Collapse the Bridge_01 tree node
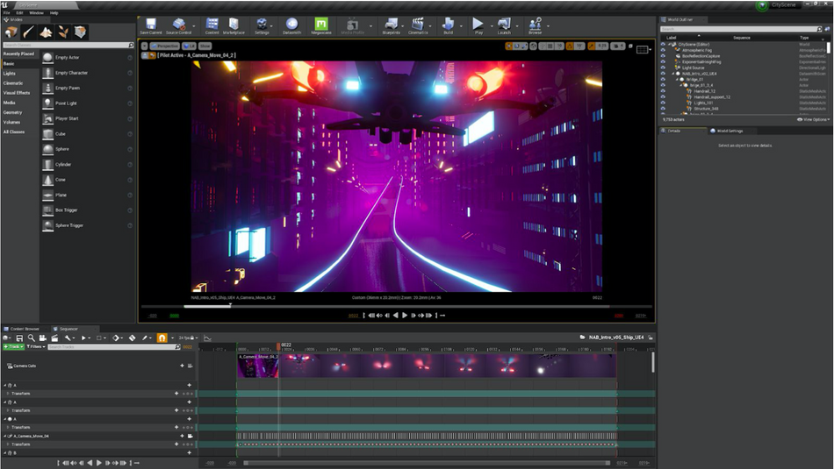834x469 pixels. (677, 79)
